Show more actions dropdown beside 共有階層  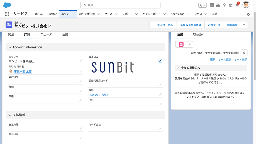244,25
